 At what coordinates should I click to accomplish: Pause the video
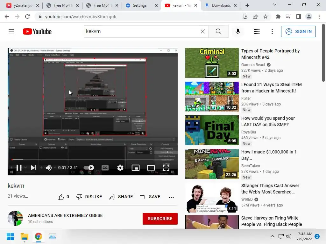coord(19,168)
